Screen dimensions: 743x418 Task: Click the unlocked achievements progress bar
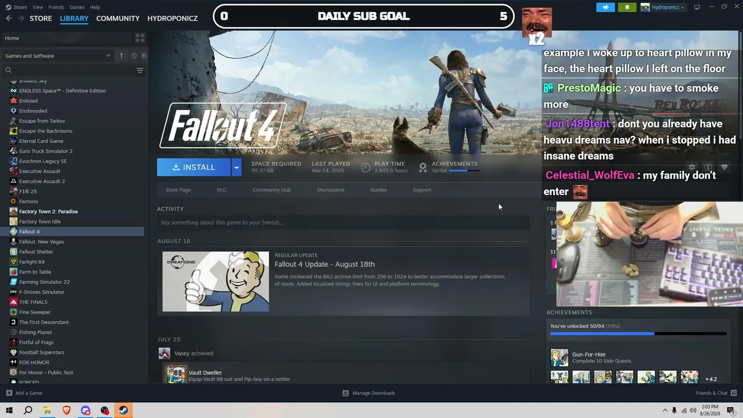pyautogui.click(x=638, y=334)
